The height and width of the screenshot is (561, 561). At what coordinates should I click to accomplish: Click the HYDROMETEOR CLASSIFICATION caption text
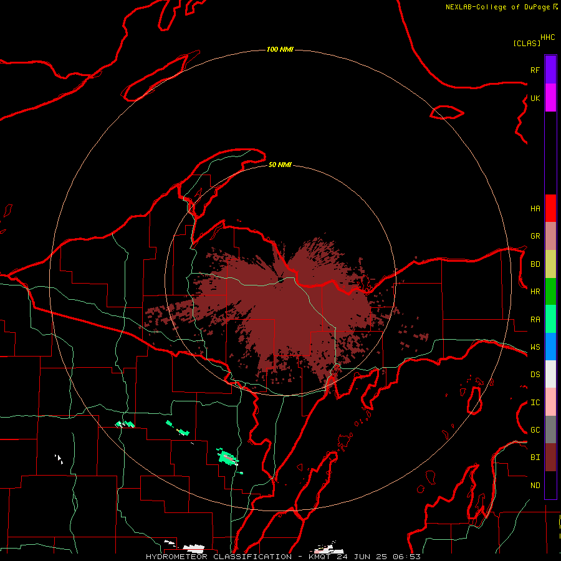click(x=219, y=557)
